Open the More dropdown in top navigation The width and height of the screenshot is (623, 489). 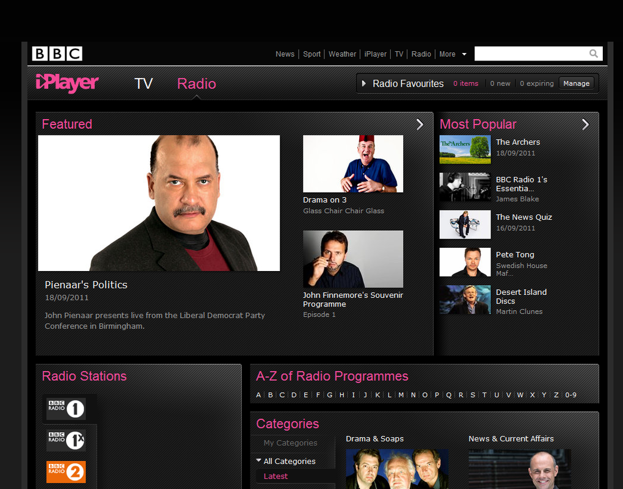(453, 54)
